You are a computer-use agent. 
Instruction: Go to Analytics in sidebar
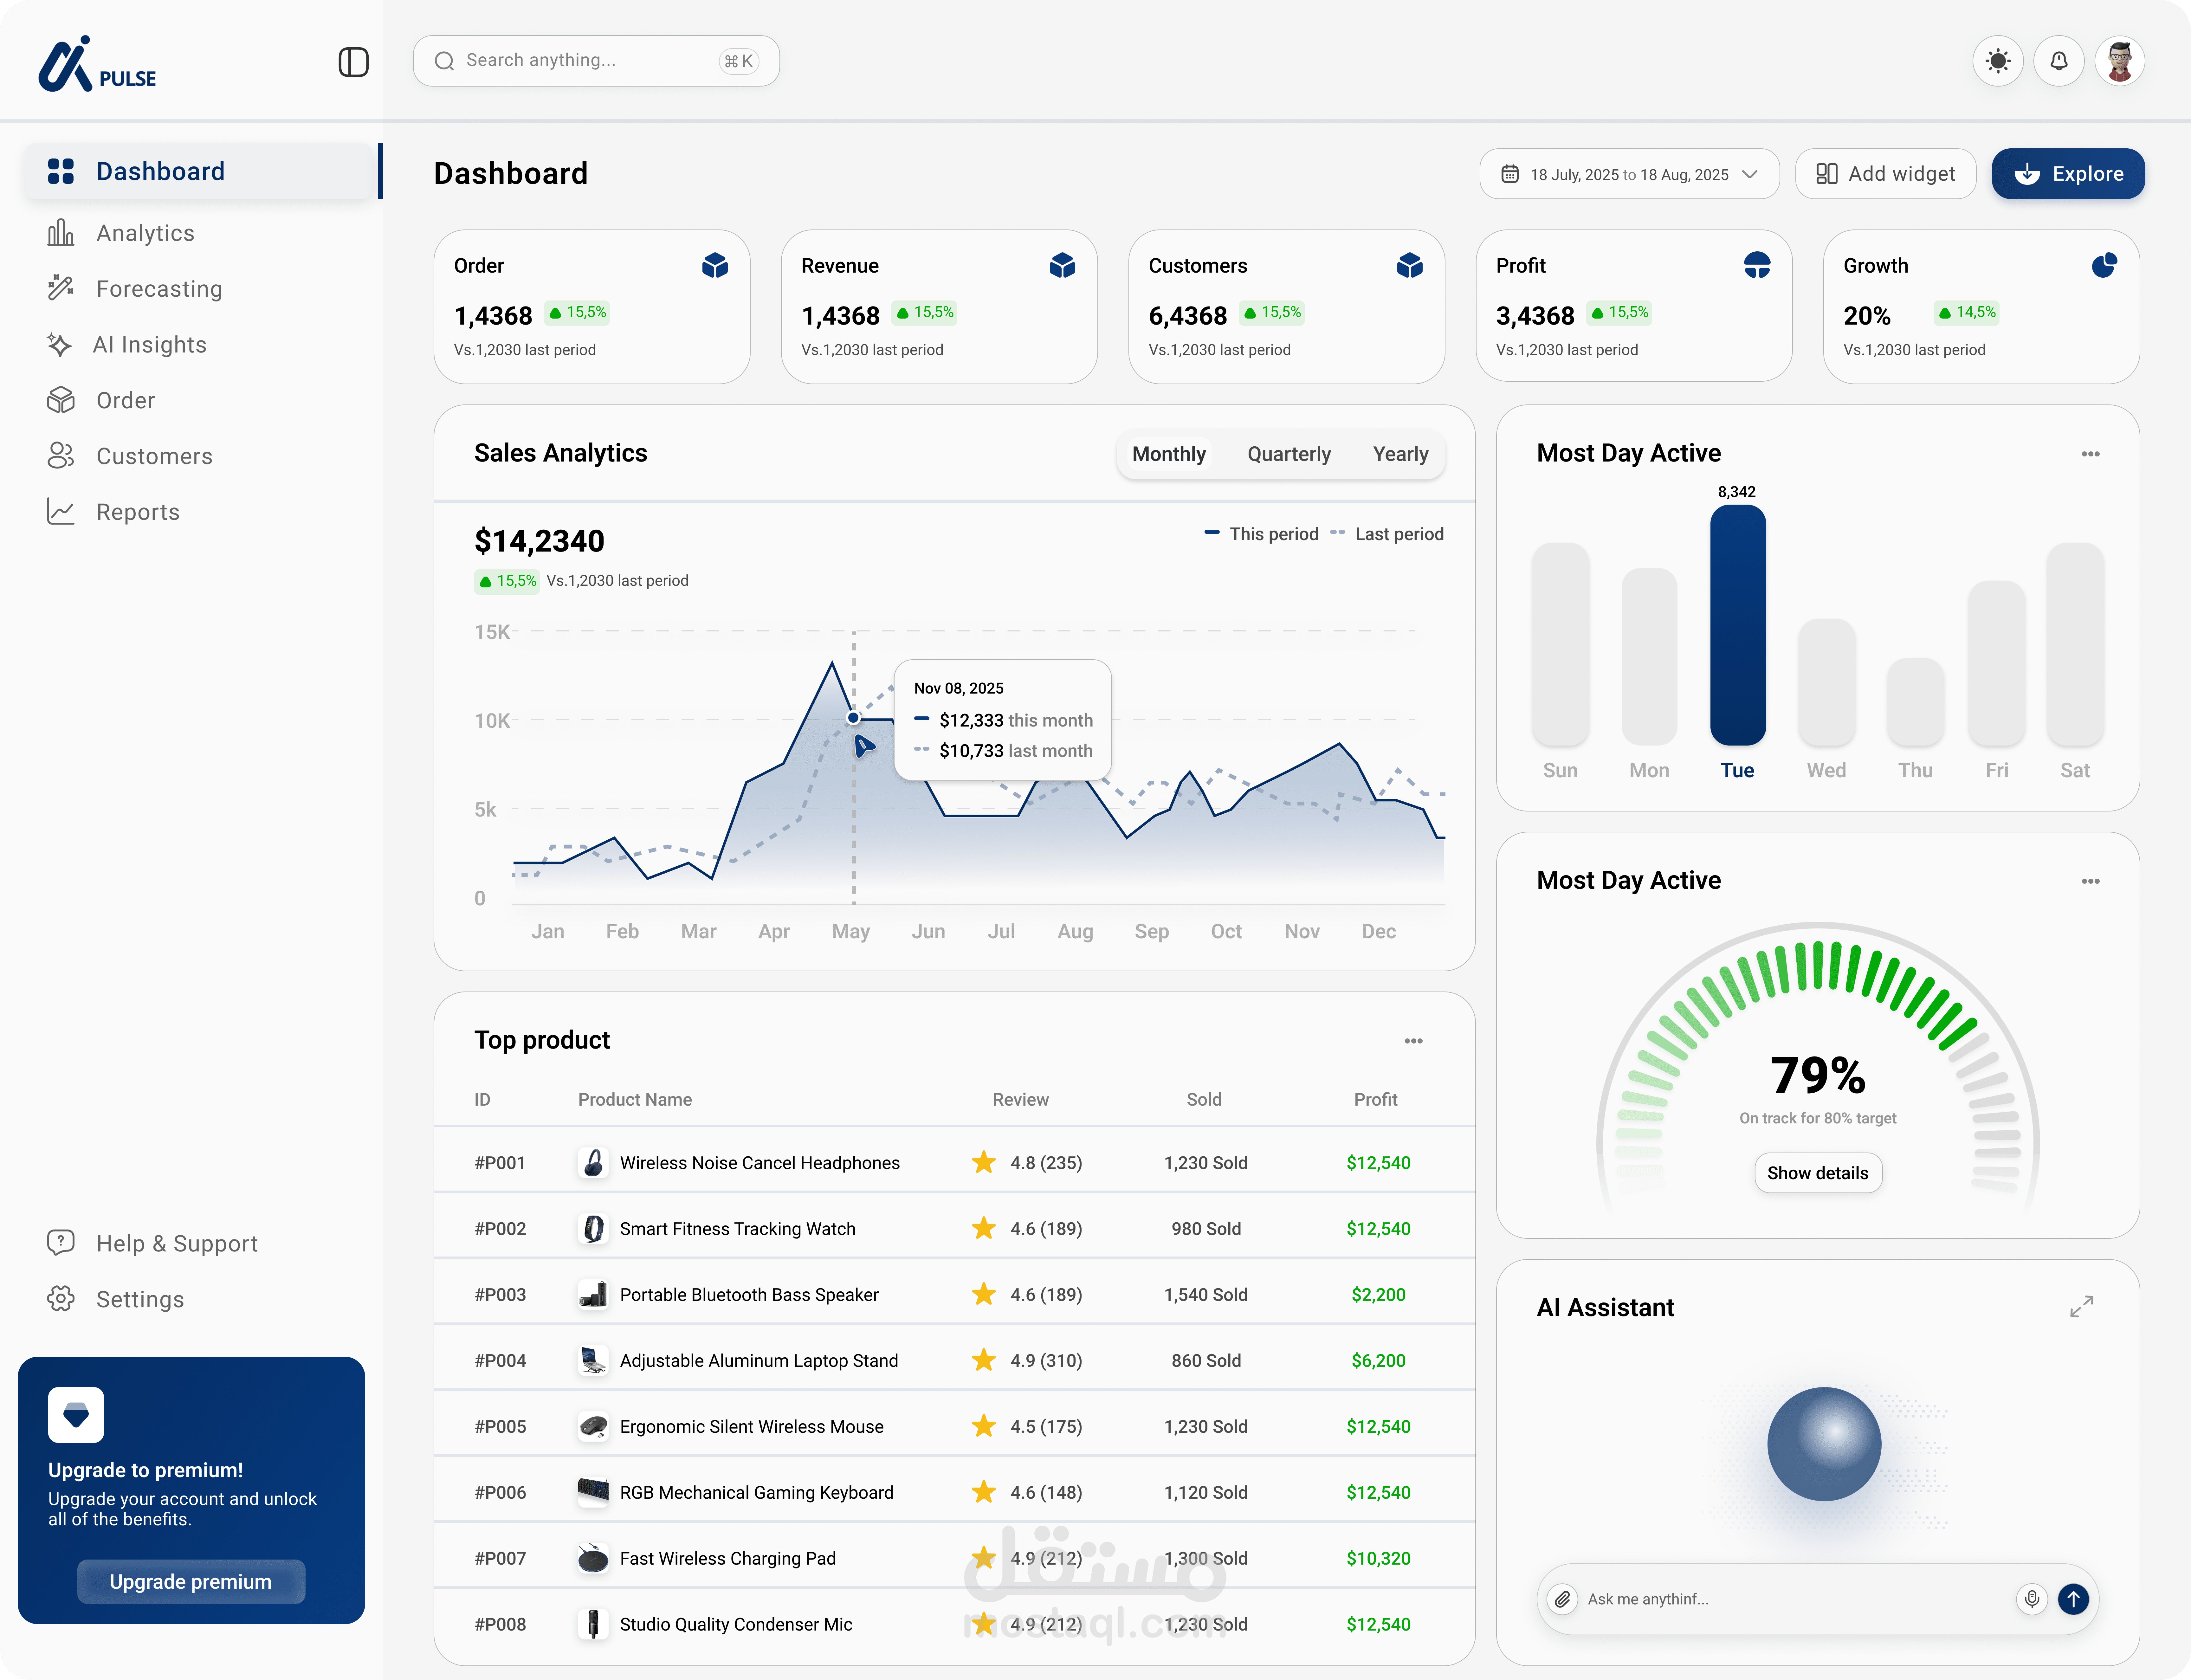(x=121, y=233)
